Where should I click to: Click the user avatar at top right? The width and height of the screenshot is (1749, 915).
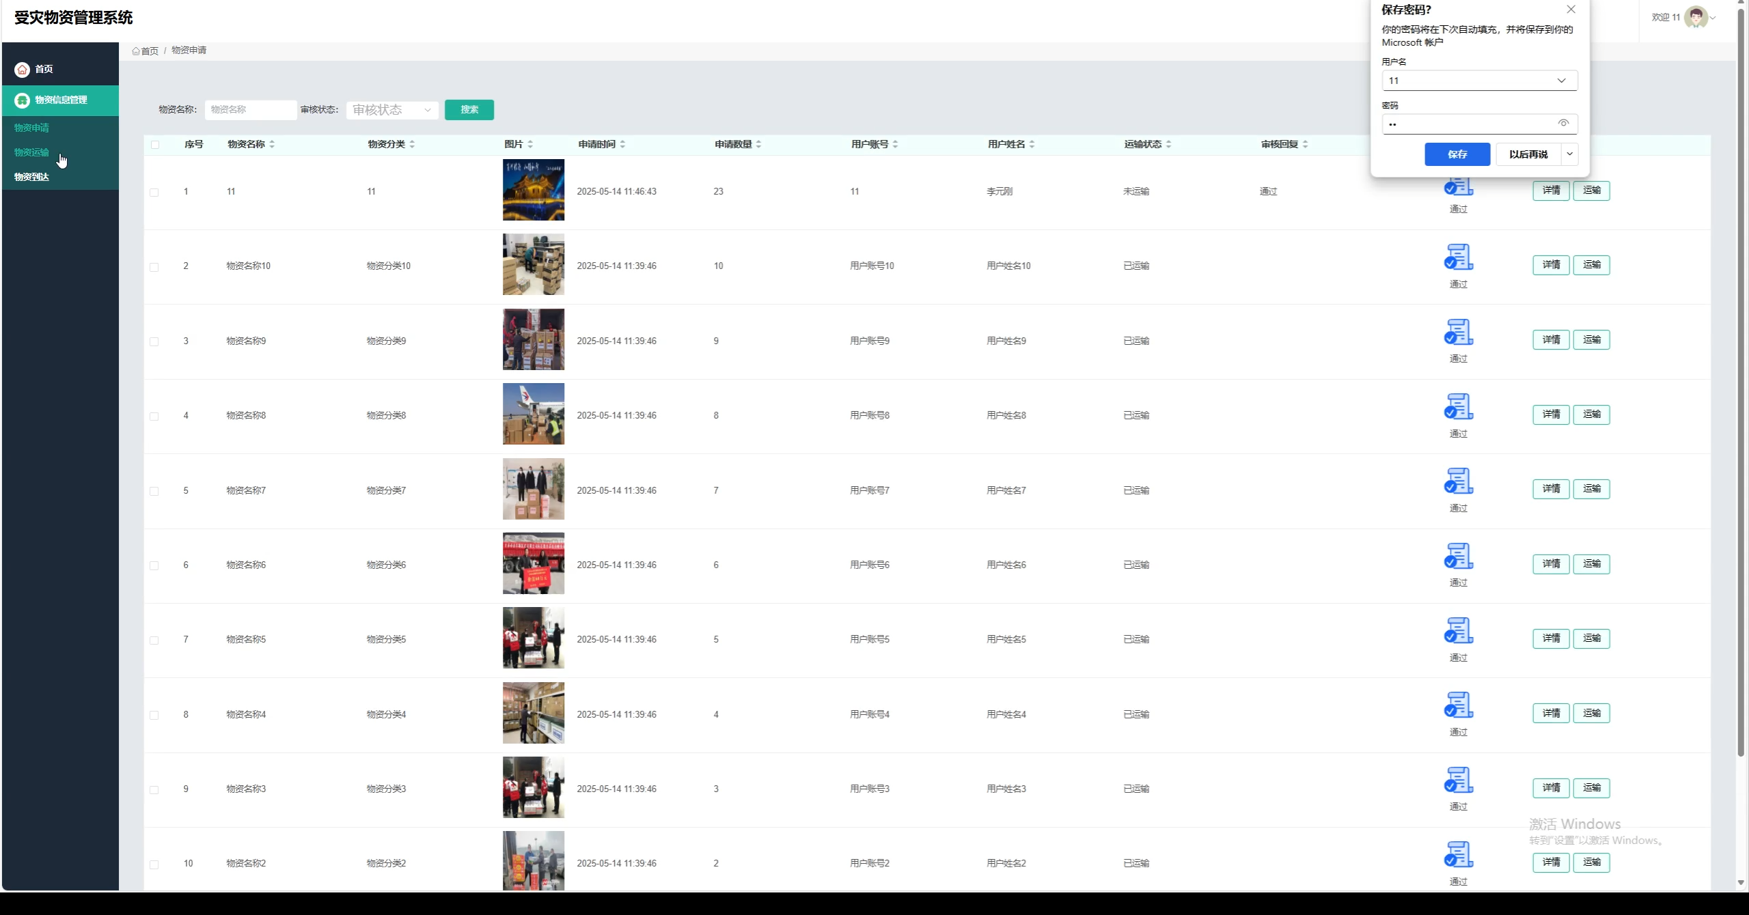[x=1696, y=17]
